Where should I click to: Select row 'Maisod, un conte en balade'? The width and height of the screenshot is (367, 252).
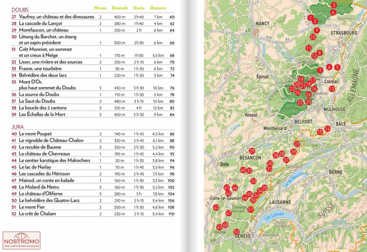click(93, 180)
